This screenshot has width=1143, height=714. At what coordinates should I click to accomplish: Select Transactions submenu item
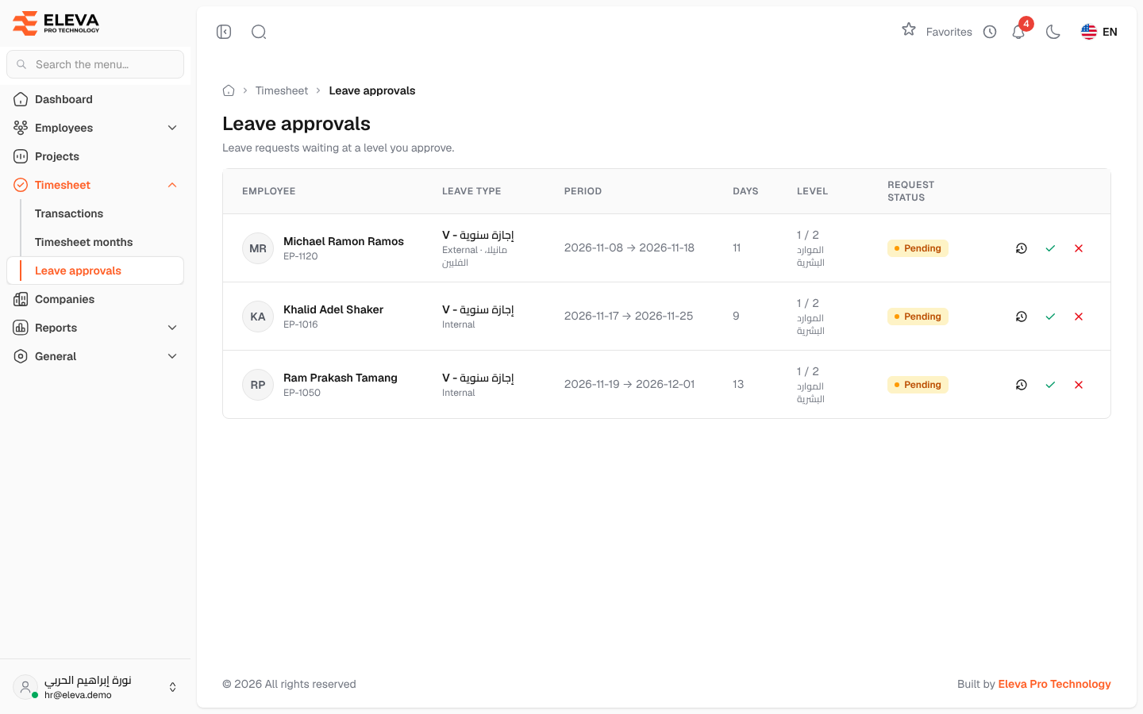coord(69,213)
